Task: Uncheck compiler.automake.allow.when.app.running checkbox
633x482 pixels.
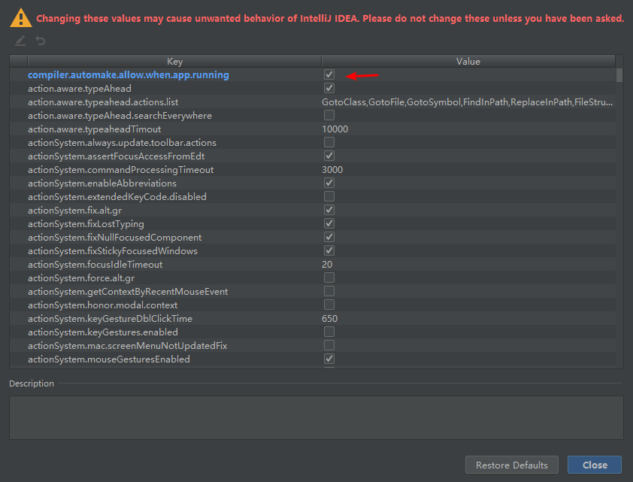Action: click(x=329, y=75)
